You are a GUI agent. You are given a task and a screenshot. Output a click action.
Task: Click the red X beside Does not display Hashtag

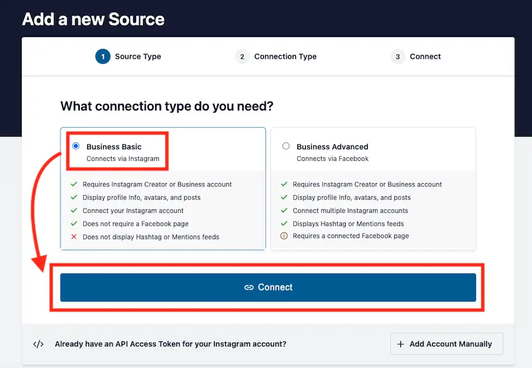pos(74,237)
